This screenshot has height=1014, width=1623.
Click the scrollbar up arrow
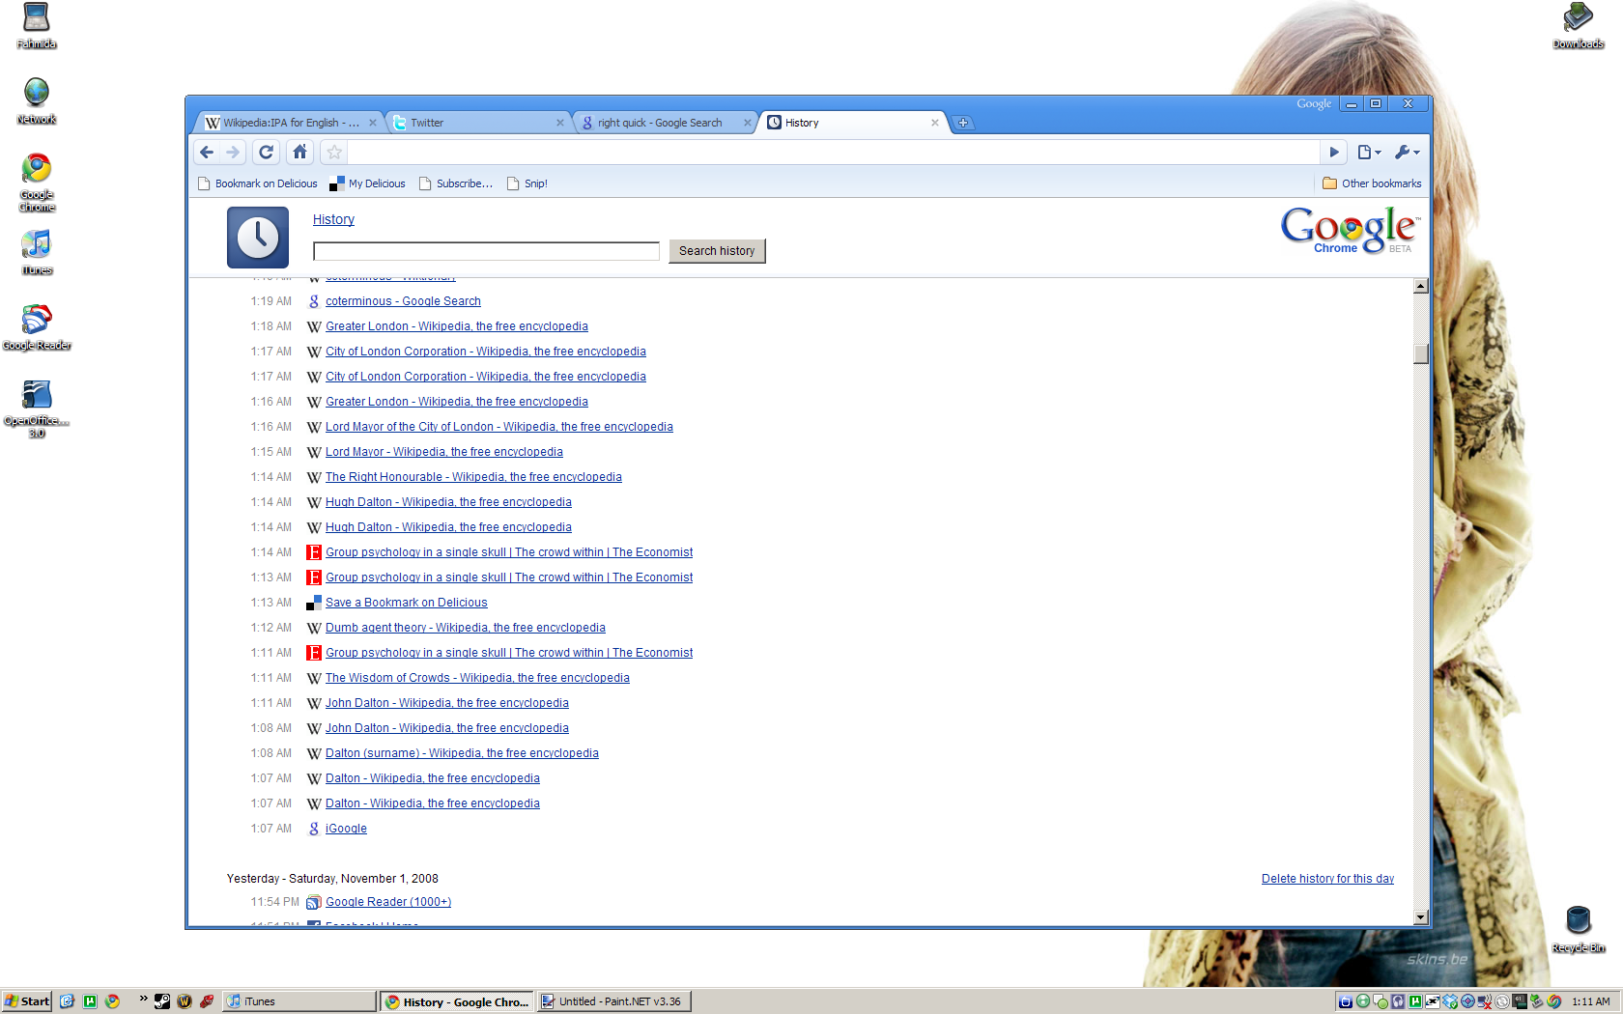[x=1420, y=286]
